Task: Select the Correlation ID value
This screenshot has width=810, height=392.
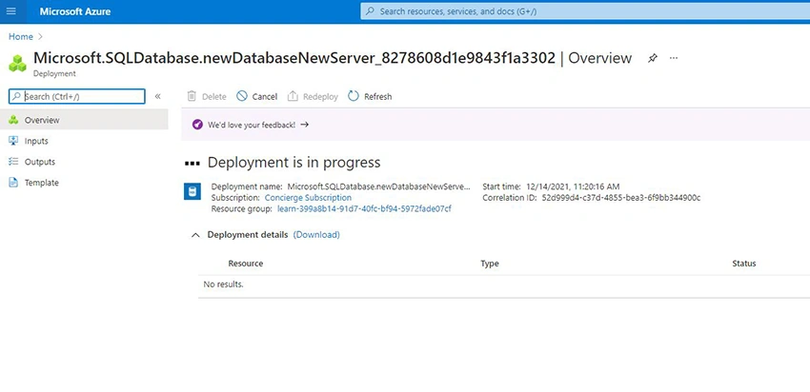Action: [x=621, y=198]
